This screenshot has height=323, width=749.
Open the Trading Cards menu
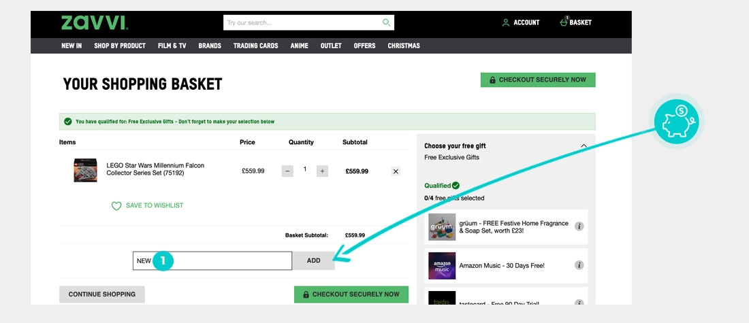255,46
